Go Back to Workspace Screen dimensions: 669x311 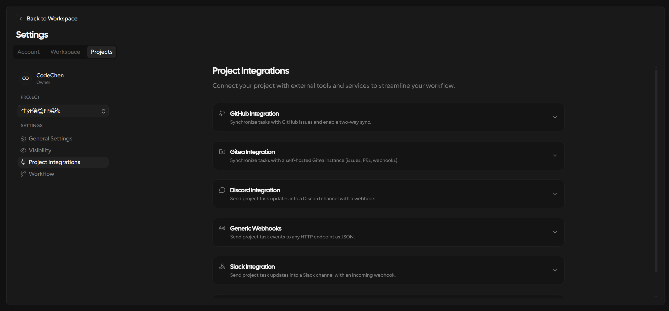52,19
